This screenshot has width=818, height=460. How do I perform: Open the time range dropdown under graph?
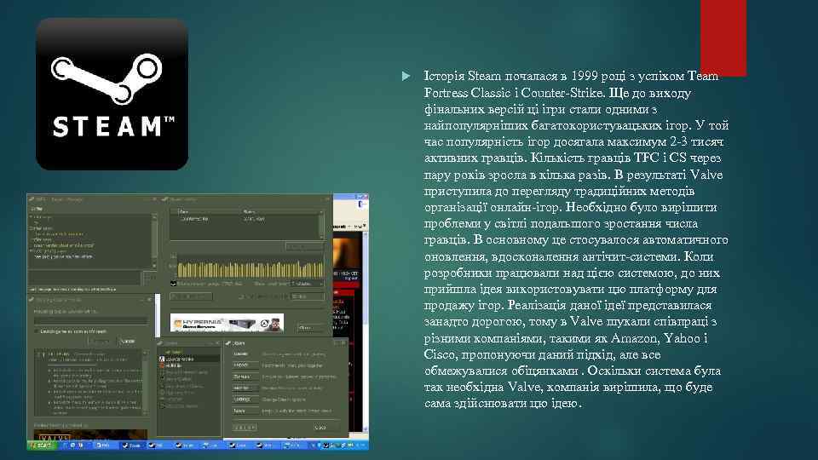coord(308,283)
